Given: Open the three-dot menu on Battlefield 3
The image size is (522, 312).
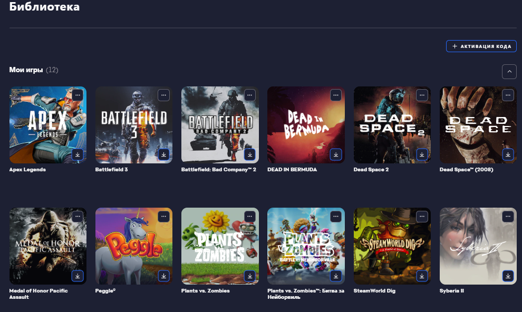Looking at the screenshot, I should pyautogui.click(x=164, y=95).
